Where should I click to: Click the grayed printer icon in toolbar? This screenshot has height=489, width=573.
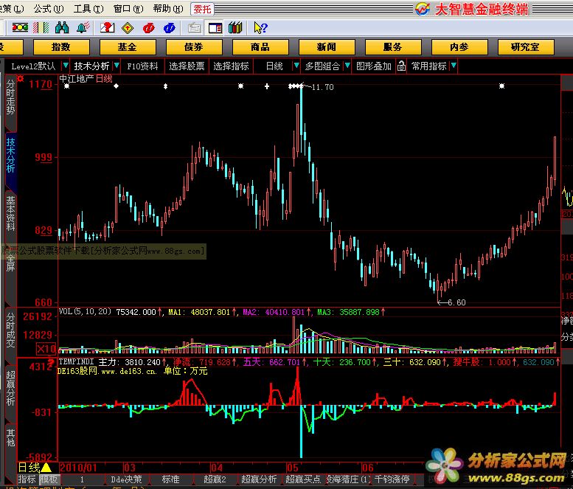click(195, 28)
